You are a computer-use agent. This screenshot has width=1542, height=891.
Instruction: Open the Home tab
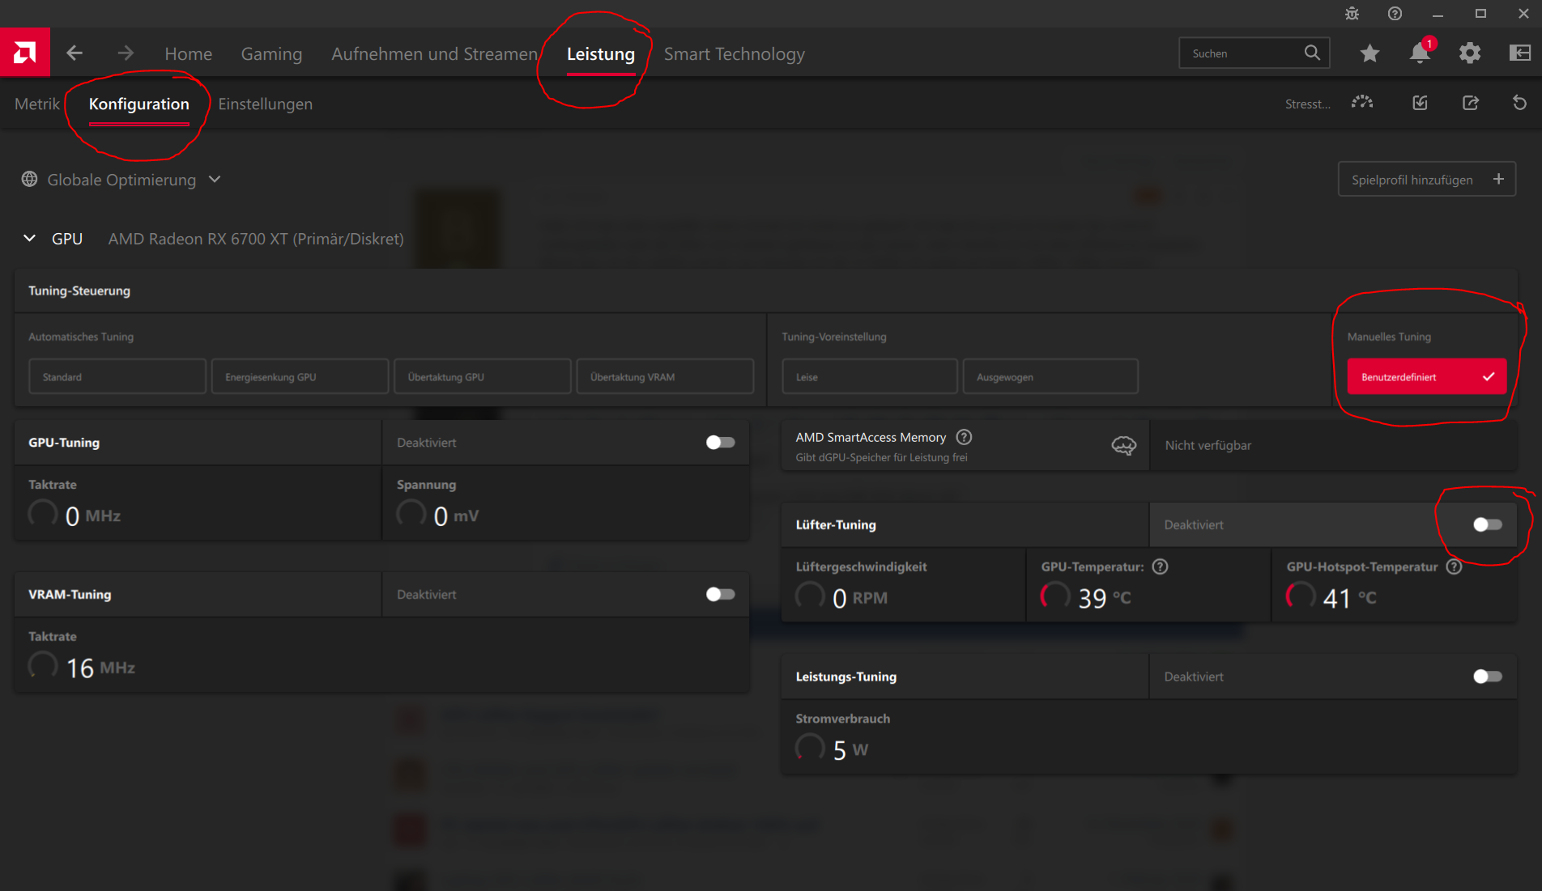click(x=188, y=53)
